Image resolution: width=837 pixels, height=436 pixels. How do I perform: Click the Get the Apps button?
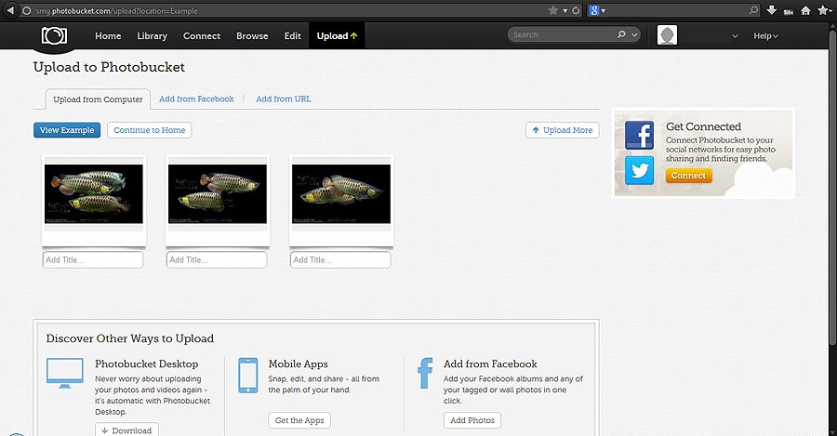tap(299, 420)
